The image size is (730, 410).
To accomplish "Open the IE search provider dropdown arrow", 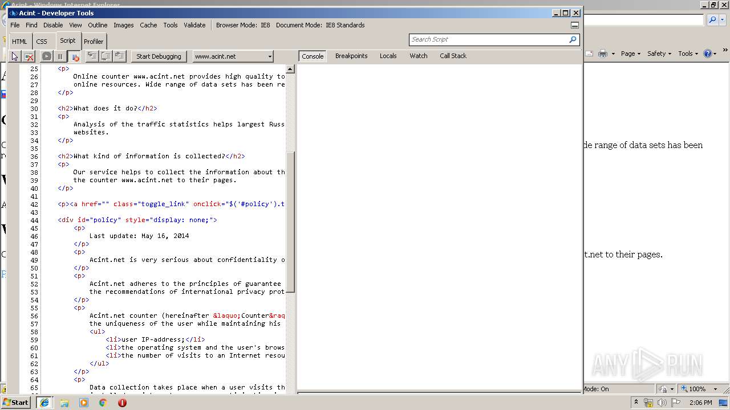I will (723, 20).
